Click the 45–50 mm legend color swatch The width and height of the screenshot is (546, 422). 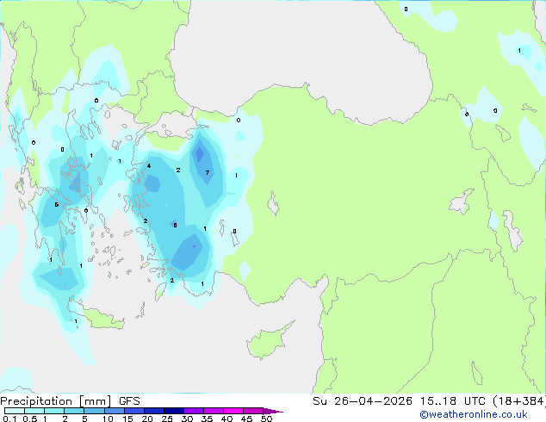point(253,411)
